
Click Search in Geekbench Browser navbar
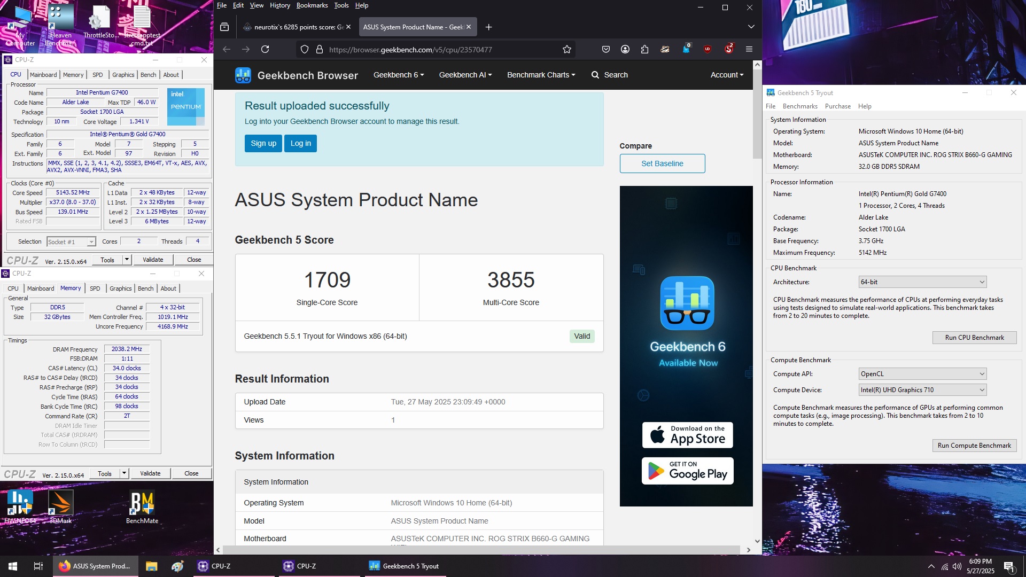(x=610, y=75)
